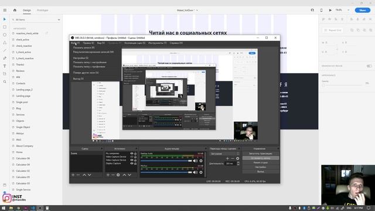Open Desktop Audio settings gear
Image resolution: width=375 pixels, height=211 pixels.
coord(201,161)
